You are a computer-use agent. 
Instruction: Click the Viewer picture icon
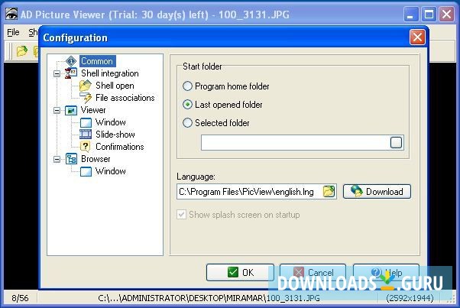pyautogui.click(x=71, y=110)
